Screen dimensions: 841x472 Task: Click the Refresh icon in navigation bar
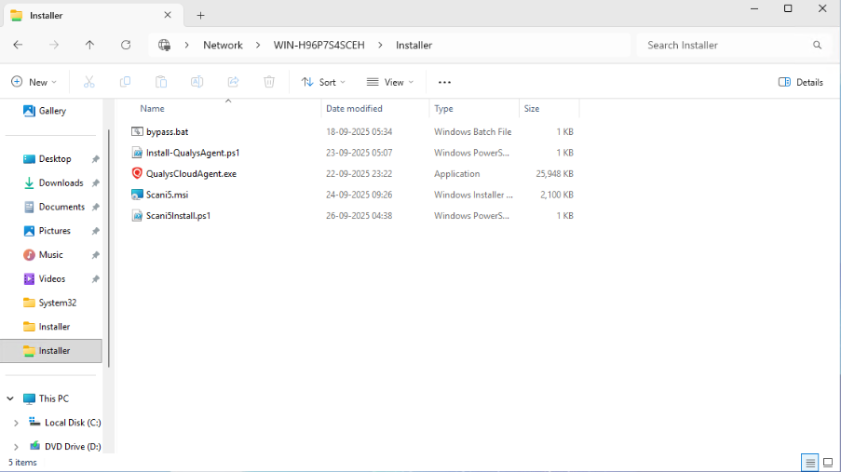click(126, 45)
